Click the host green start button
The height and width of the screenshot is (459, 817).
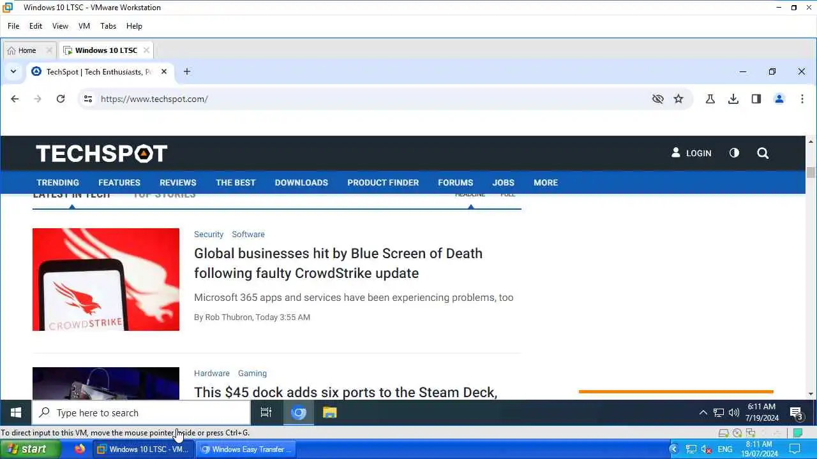click(31, 449)
